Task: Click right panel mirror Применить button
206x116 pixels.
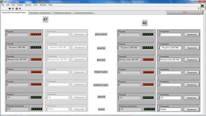Action: [x=192, y=98]
